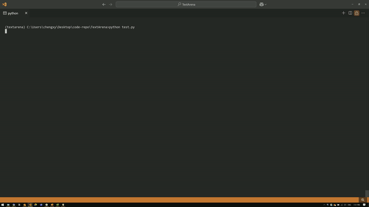
Task: Click the VS Code logo icon
Action: pyautogui.click(x=5, y=4)
